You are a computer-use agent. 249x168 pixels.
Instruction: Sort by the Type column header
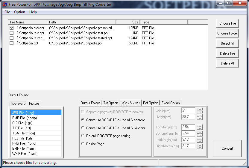click(164, 22)
